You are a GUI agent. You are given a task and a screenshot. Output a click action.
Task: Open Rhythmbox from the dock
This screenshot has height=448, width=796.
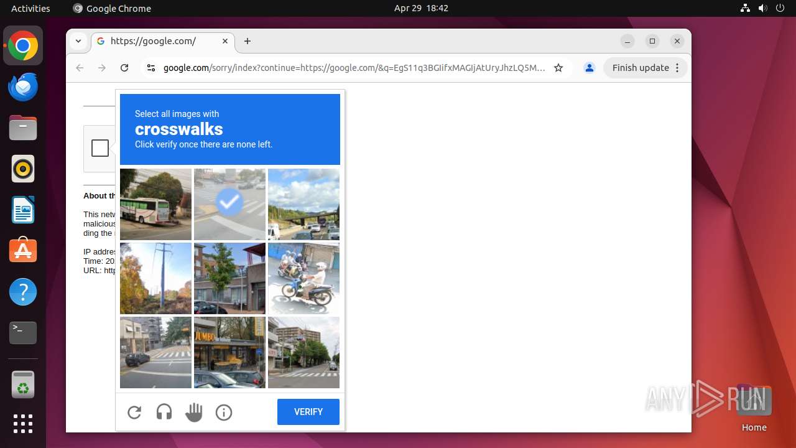coord(23,169)
